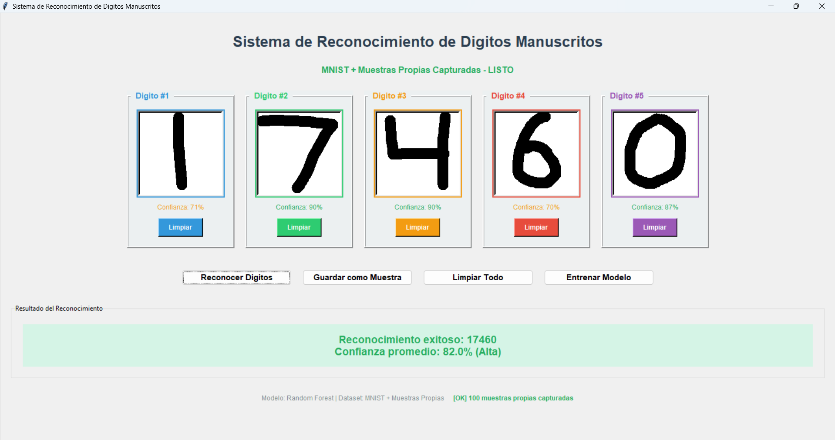The width and height of the screenshot is (835, 440).
Task: Clear all canvases with Limpiar Todo
Action: pyautogui.click(x=478, y=277)
